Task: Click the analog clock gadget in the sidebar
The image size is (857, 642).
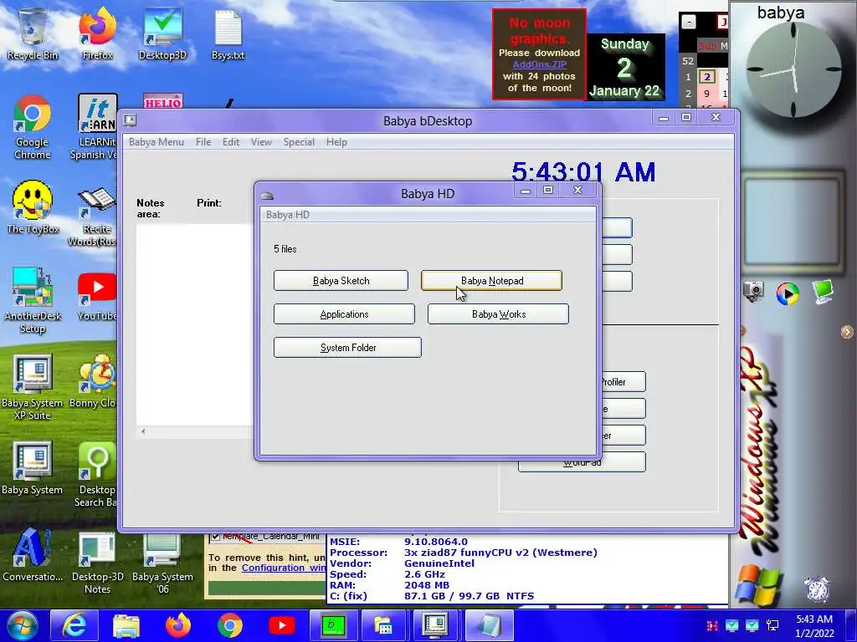Action: (793, 70)
